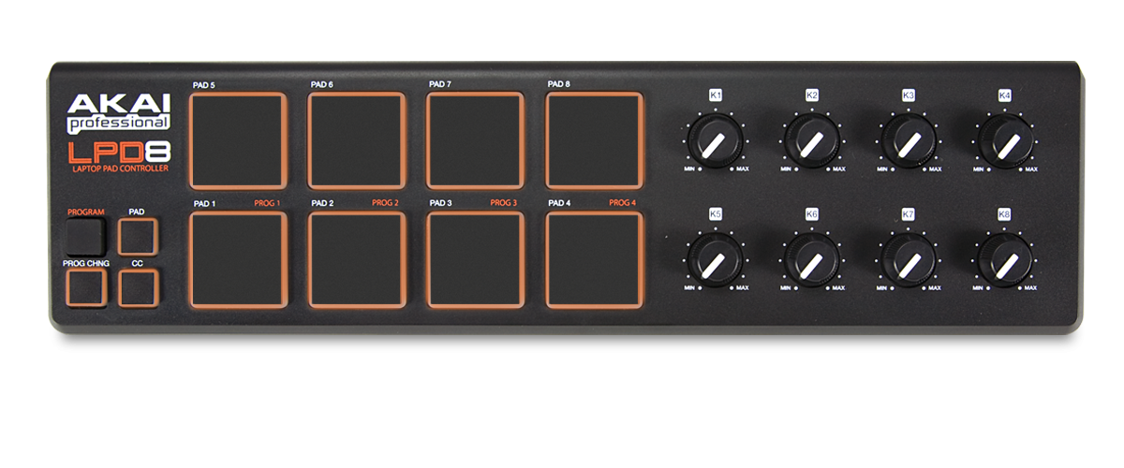1124x468 pixels.
Task: Strike the PAD 7 drum pad
Action: pyautogui.click(x=474, y=140)
